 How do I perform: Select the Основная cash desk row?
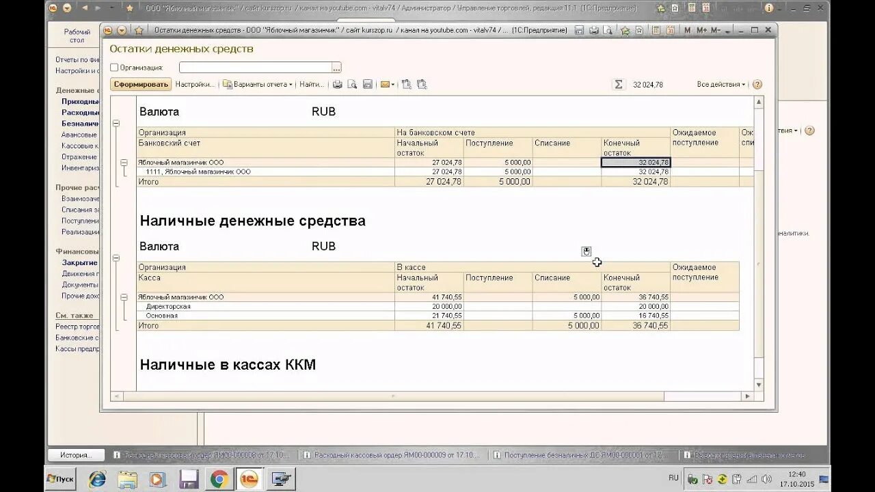pyautogui.click(x=437, y=316)
